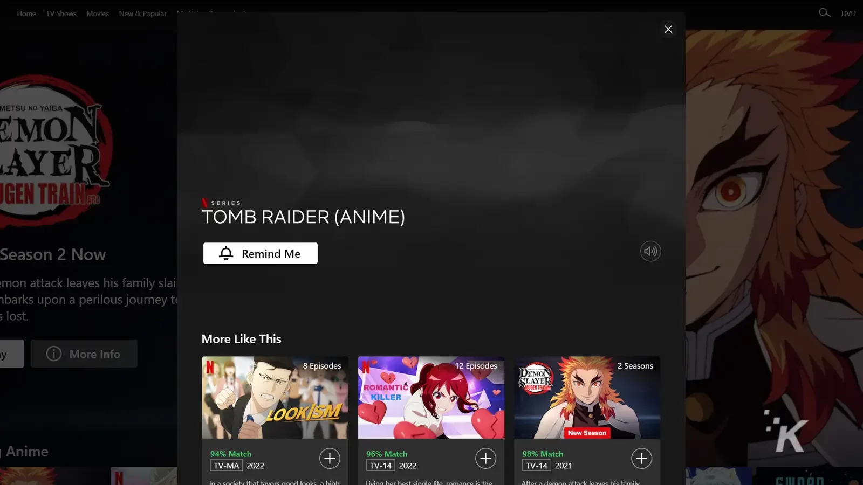Click the More Like This heading
The image size is (863, 485).
tap(241, 339)
